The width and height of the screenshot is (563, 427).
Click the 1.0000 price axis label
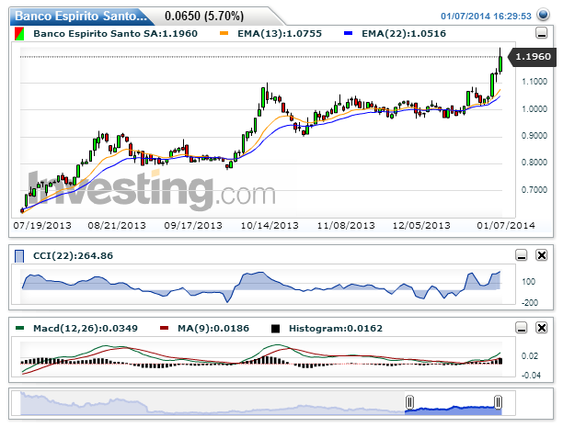534,109
